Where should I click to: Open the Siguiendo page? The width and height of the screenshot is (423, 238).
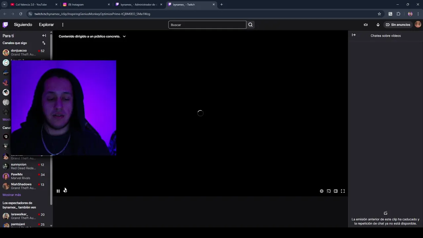[x=23, y=25]
